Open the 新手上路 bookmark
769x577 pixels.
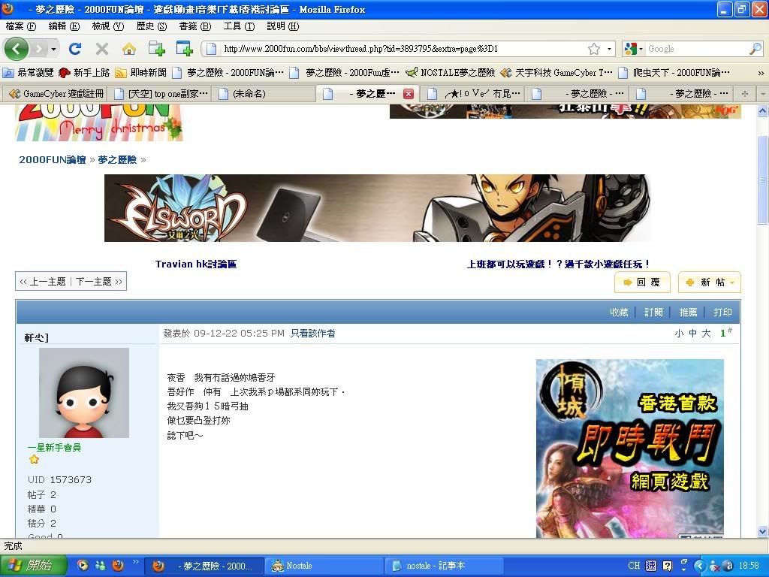84,73
